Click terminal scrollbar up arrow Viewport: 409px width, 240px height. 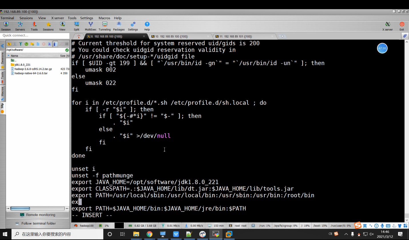click(x=407, y=42)
